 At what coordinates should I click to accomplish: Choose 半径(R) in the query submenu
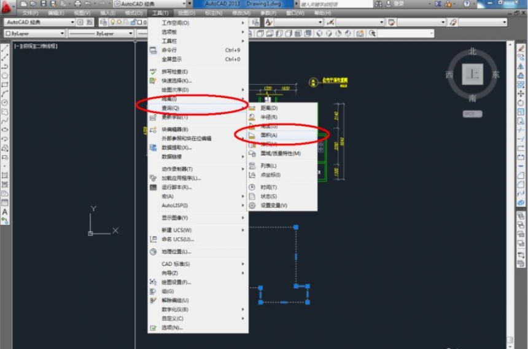[x=282, y=117]
